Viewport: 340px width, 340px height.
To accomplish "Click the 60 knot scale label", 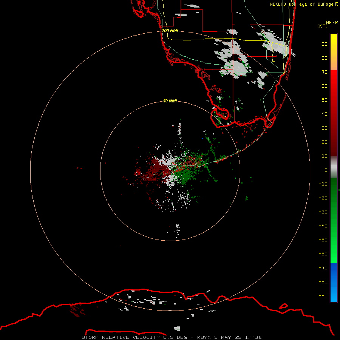I will pyautogui.click(x=325, y=86).
